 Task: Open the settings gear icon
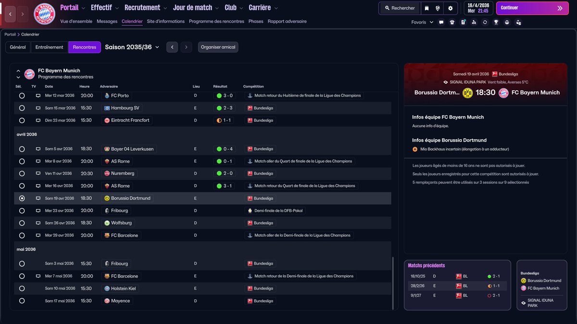click(450, 8)
